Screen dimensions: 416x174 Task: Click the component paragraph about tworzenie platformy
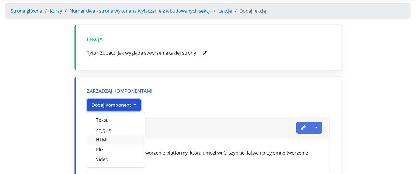pyautogui.click(x=226, y=153)
